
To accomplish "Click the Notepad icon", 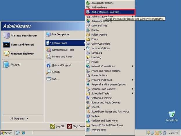I will (6, 64).
